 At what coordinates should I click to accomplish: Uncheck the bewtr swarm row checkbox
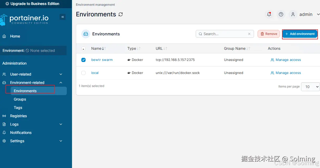83,60
